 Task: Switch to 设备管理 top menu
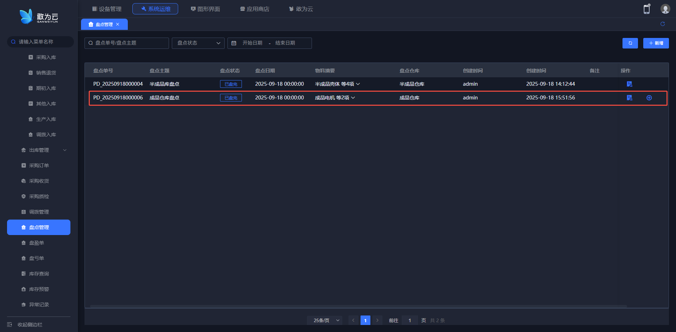[107, 9]
